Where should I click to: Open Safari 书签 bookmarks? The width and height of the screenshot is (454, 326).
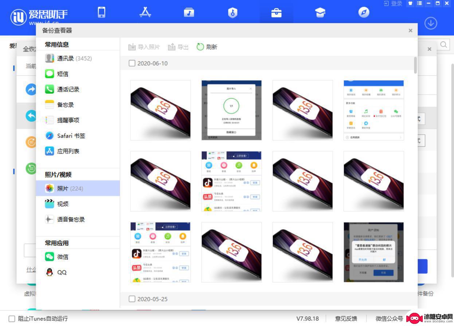pyautogui.click(x=78, y=136)
